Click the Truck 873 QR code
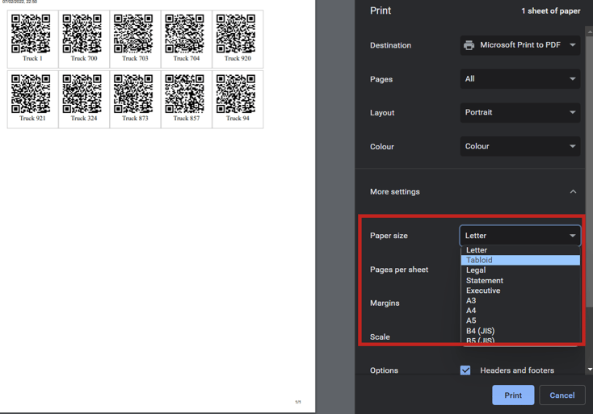 pyautogui.click(x=133, y=94)
